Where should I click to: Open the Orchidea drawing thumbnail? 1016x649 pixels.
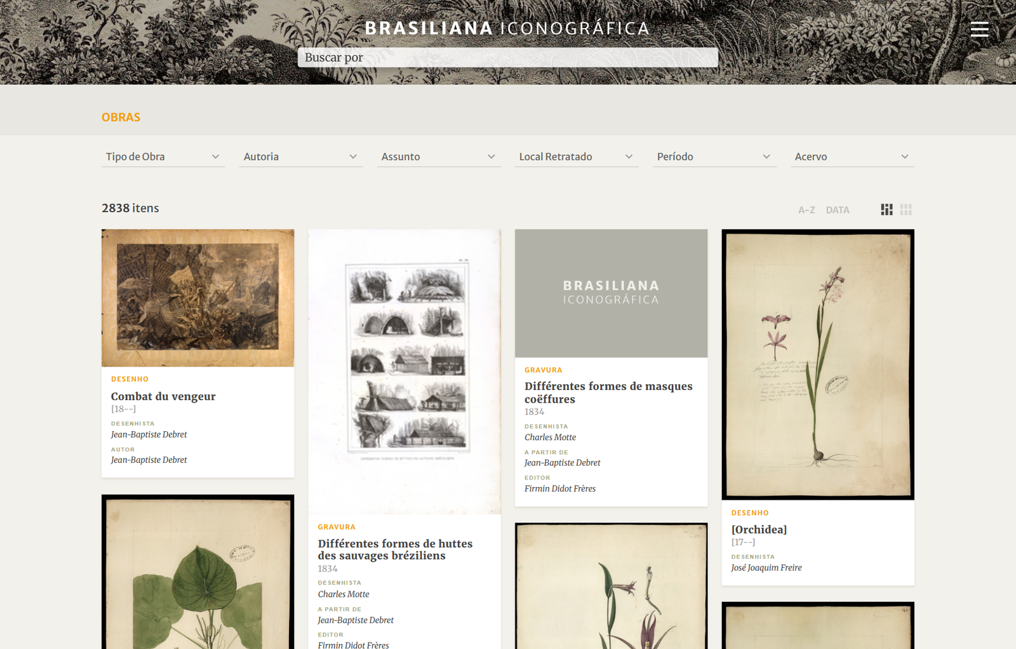(x=818, y=365)
